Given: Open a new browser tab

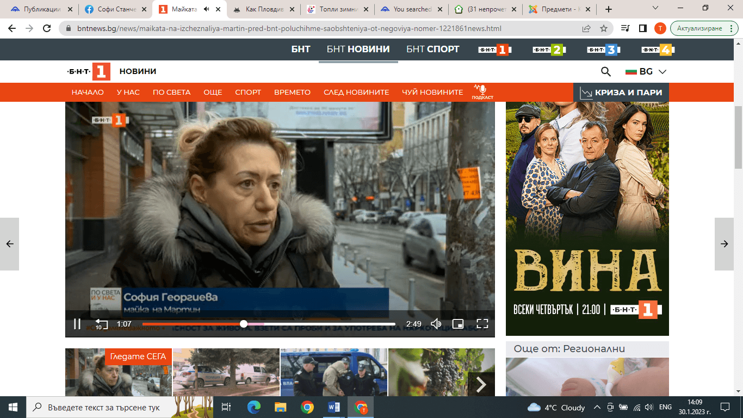Looking at the screenshot, I should pos(609,9).
